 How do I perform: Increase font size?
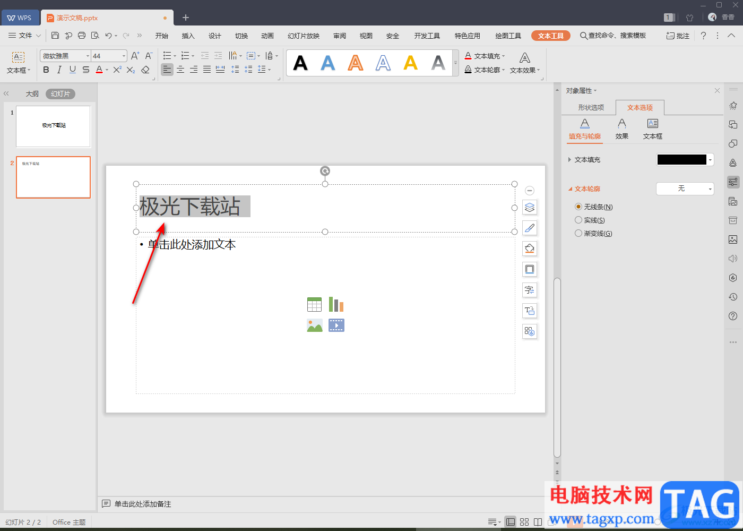[x=135, y=56]
